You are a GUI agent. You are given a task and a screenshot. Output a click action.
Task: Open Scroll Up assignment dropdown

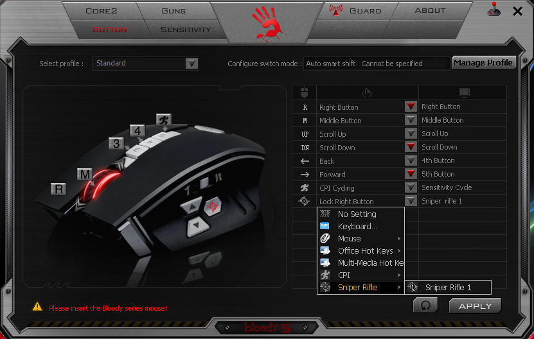click(x=411, y=134)
